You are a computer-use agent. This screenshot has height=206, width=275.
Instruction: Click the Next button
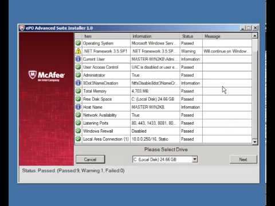coord(243,159)
